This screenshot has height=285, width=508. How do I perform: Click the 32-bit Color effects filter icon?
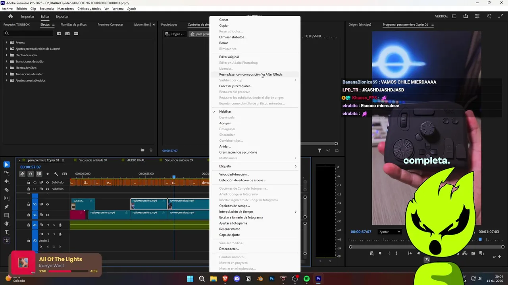click(x=67, y=33)
